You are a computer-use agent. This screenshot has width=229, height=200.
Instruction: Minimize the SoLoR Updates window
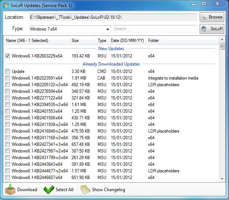194,4
